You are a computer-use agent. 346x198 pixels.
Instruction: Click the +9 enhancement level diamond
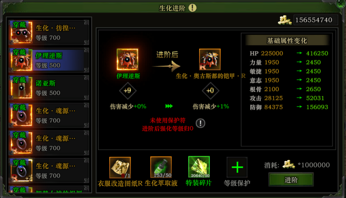coord(128,91)
